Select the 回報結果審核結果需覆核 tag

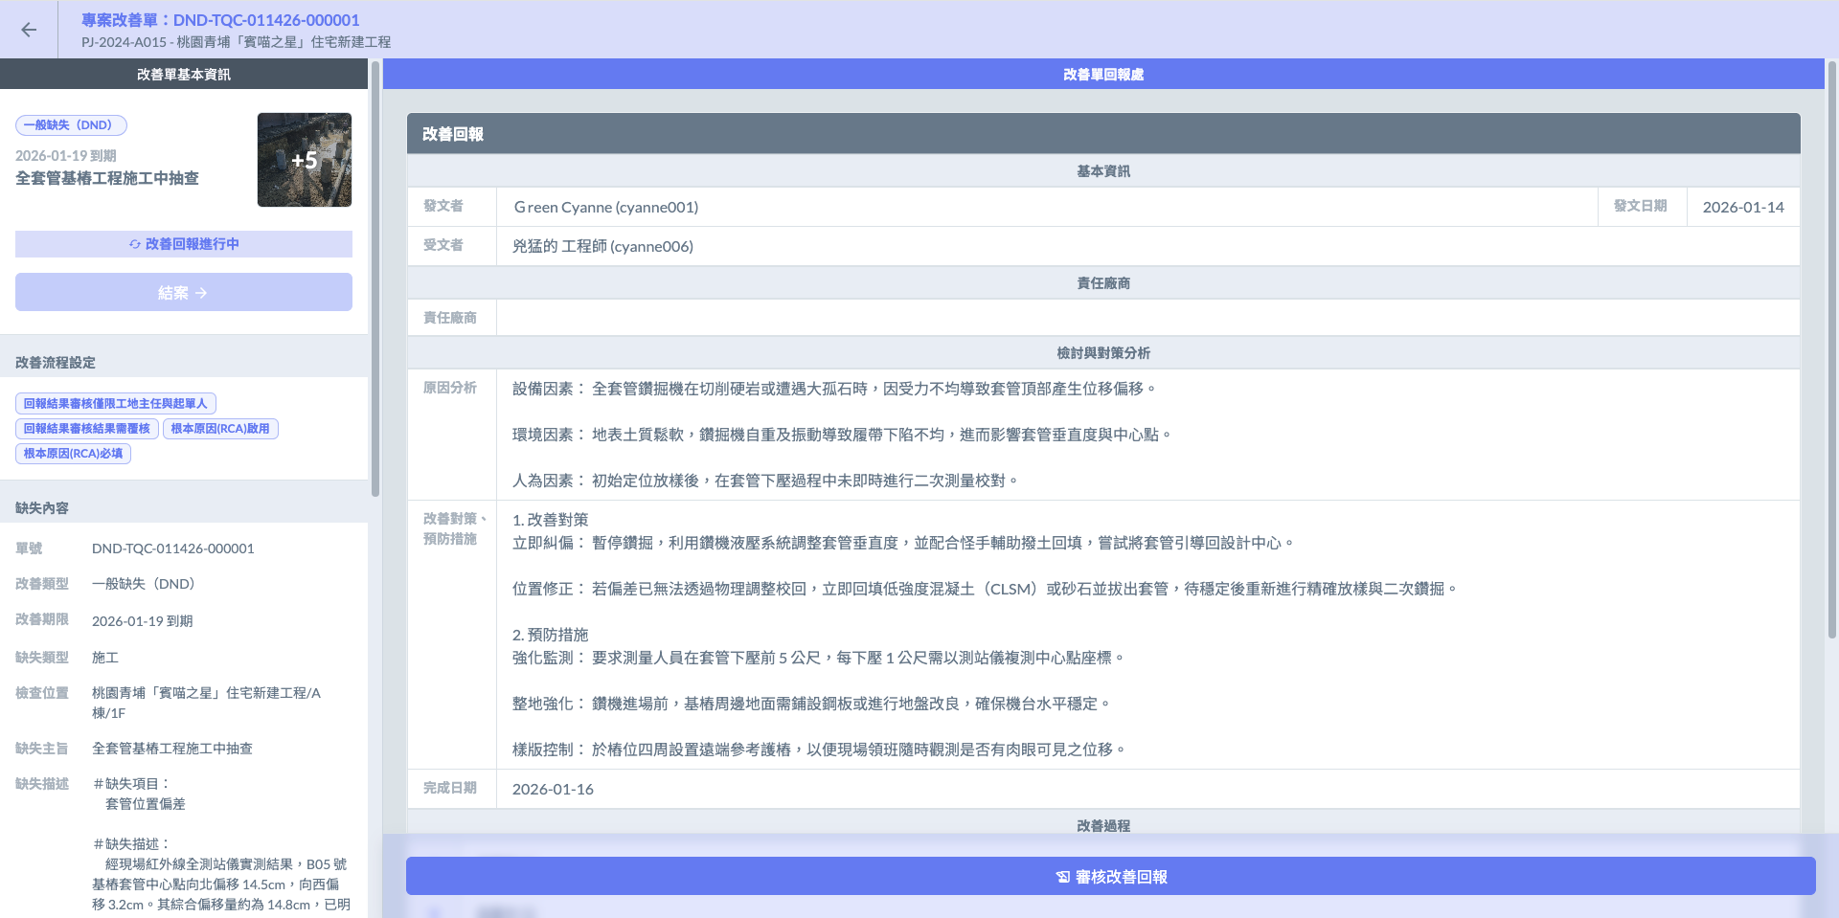click(x=87, y=429)
